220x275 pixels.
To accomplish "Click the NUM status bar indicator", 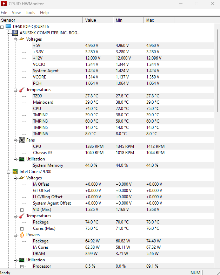I will pos(195,273).
